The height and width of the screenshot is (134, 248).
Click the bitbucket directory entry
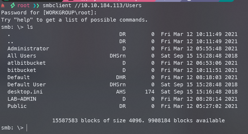(x=22, y=70)
